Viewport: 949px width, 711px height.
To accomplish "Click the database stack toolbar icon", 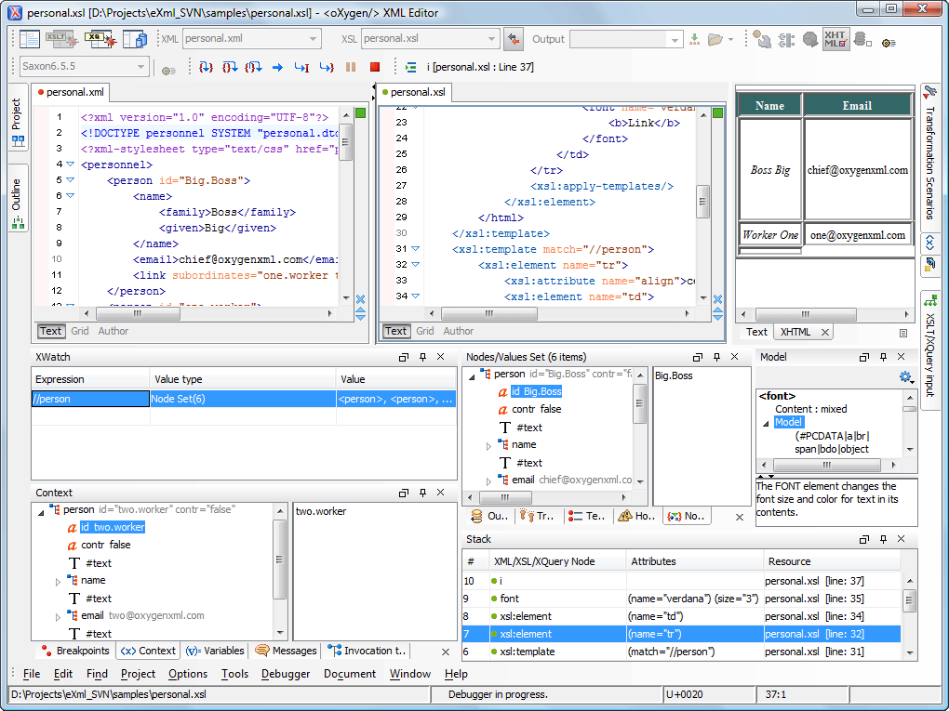I will 862,39.
